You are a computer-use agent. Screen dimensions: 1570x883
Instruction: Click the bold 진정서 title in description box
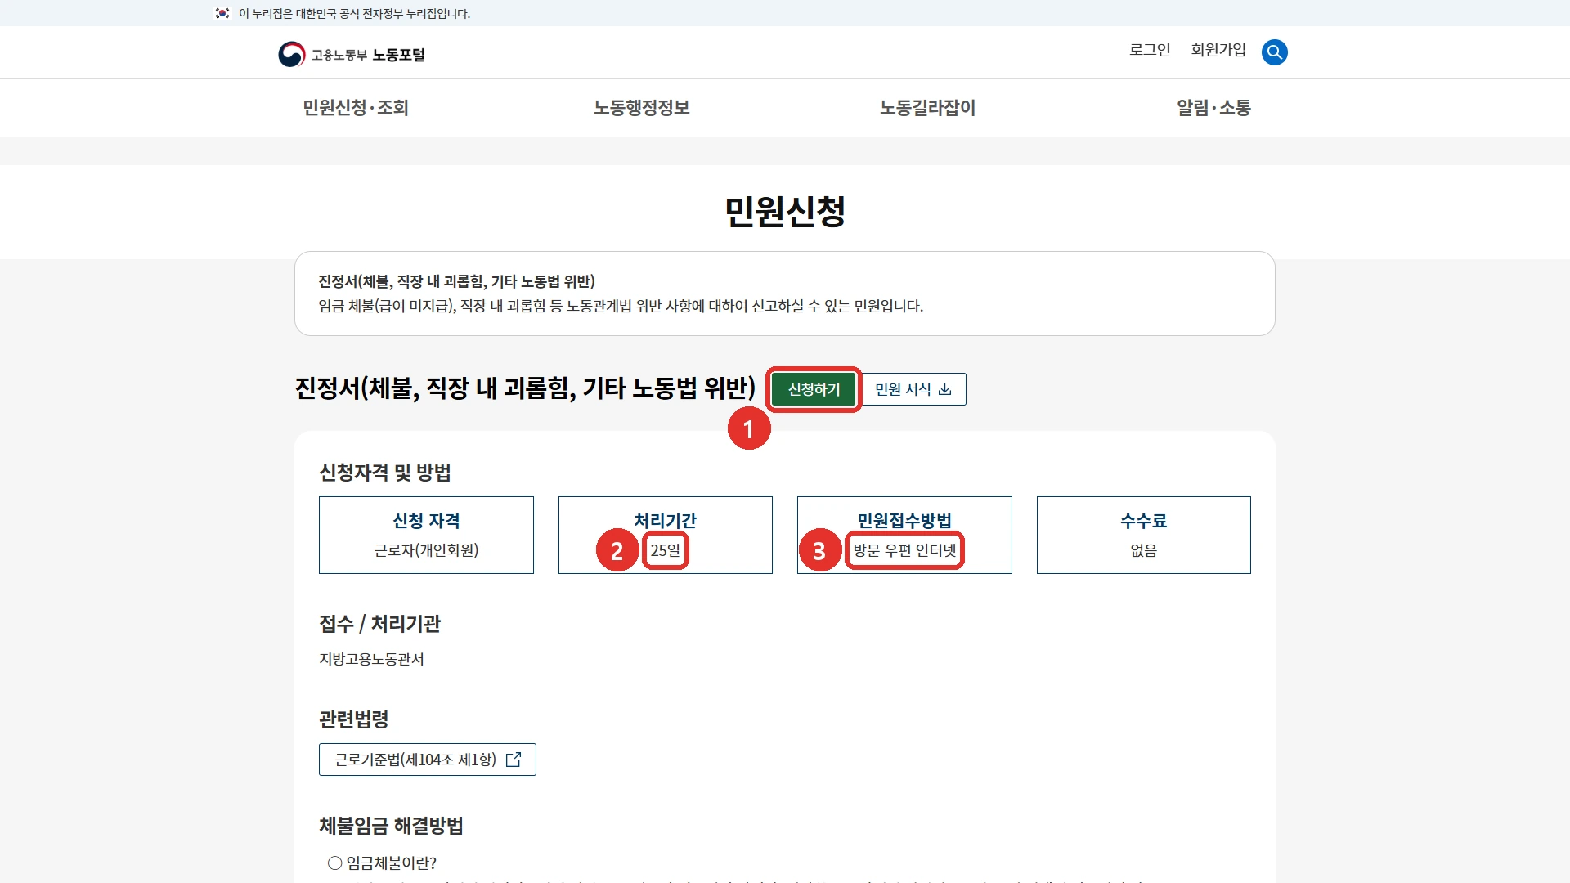coord(456,281)
